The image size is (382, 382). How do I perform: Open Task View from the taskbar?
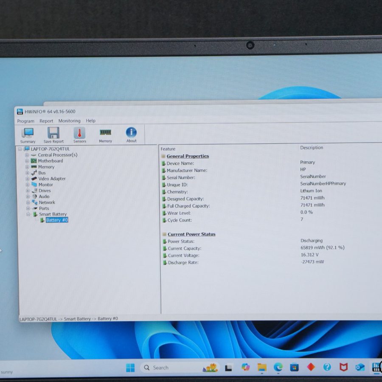[228, 368]
